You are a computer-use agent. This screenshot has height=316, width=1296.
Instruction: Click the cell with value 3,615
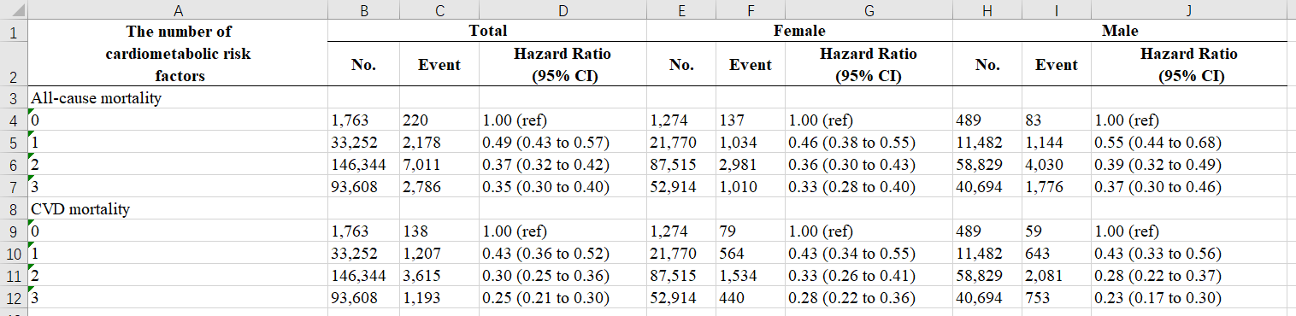(x=439, y=275)
